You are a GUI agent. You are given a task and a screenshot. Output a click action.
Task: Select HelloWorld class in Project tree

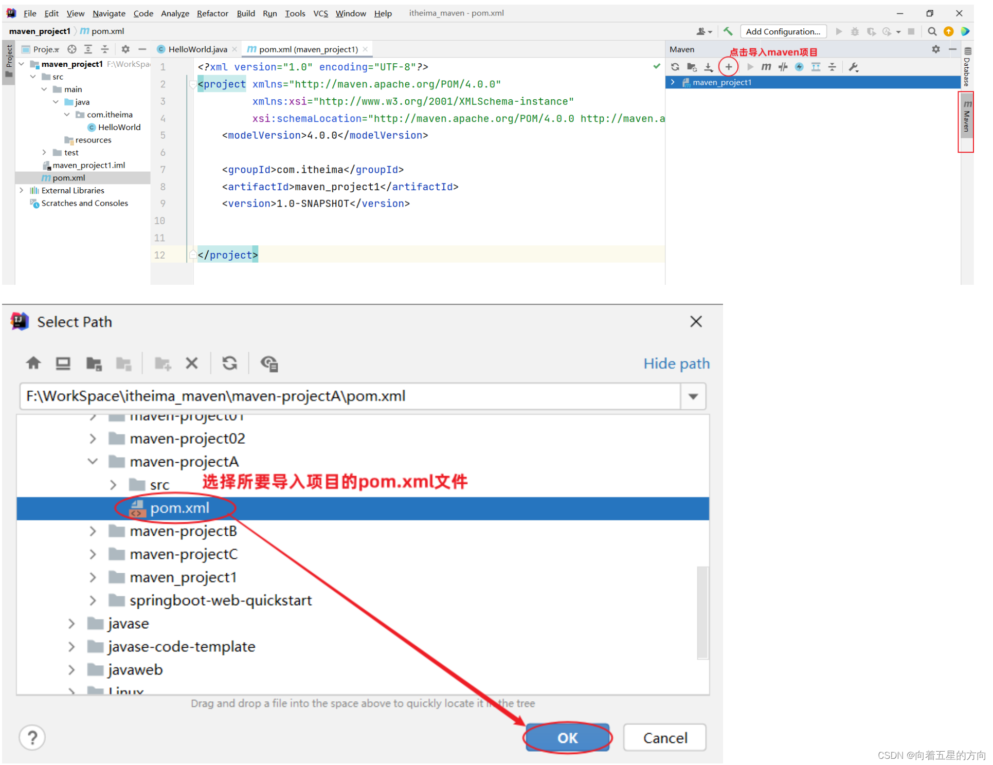click(x=114, y=128)
